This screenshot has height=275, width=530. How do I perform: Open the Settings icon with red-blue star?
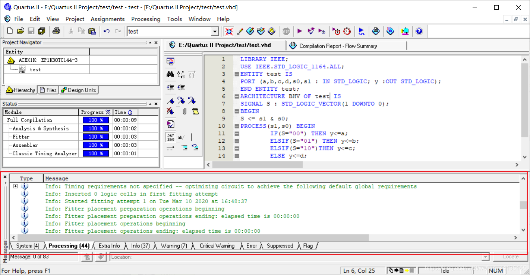click(x=229, y=31)
